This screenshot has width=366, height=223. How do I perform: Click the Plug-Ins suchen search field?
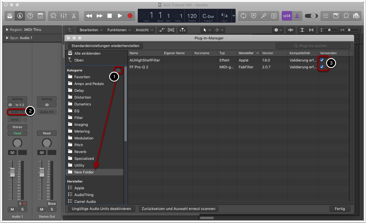(313, 46)
